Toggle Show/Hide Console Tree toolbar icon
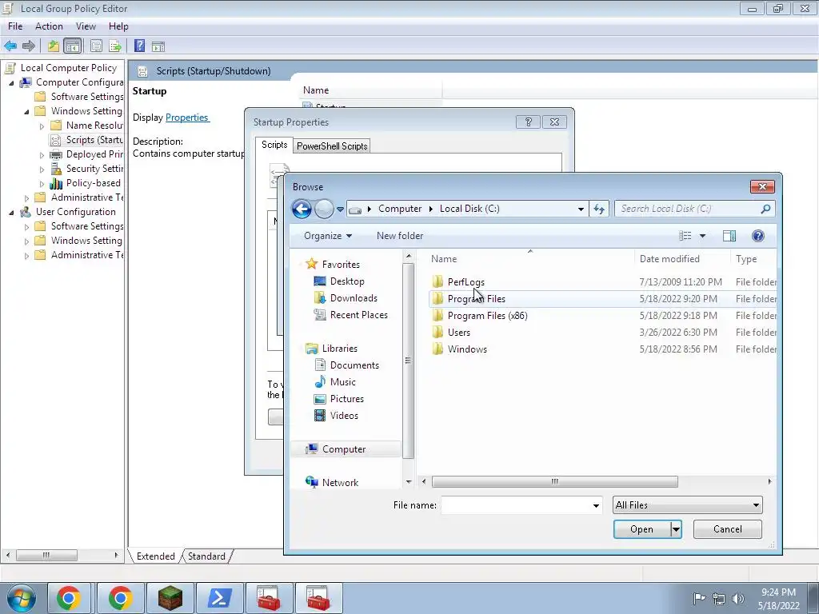The image size is (819, 614). point(73,46)
